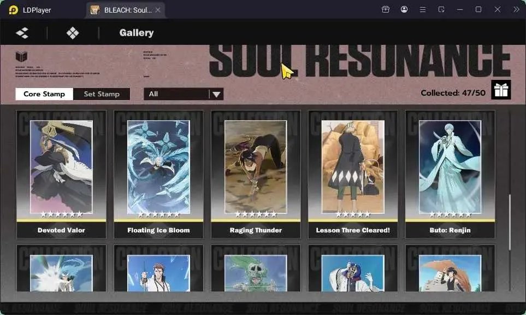This screenshot has height=315, width=526.
Task: Select the Raging Thunder stamp card
Action: pos(256,174)
